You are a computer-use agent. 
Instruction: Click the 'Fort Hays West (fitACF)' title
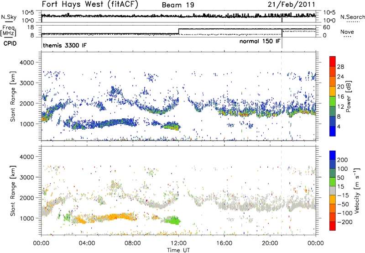[x=90, y=4]
